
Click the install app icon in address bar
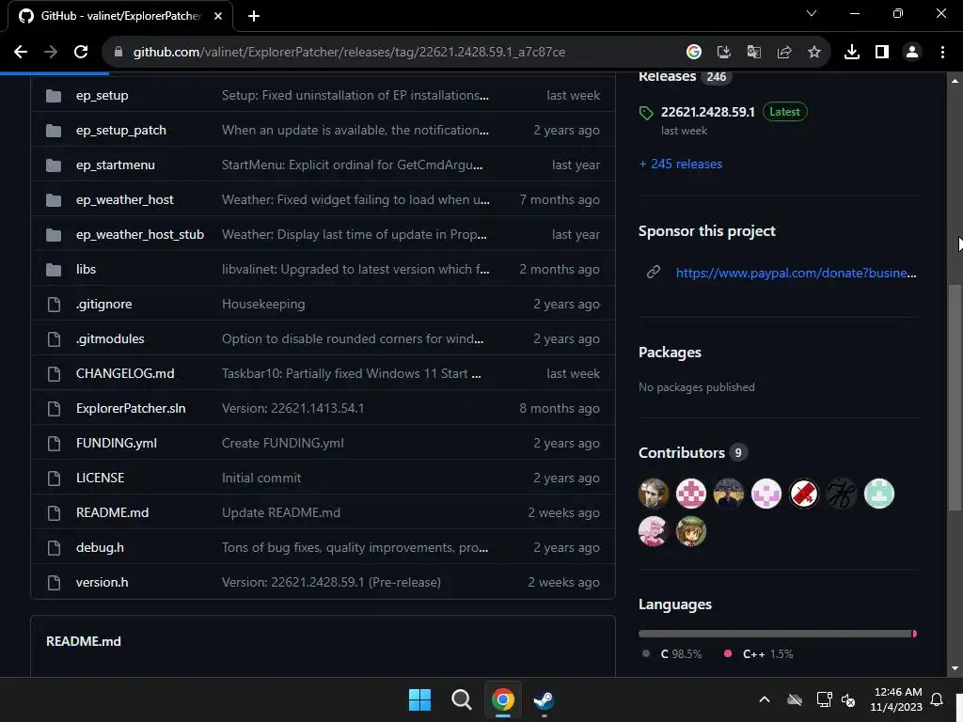pos(723,53)
